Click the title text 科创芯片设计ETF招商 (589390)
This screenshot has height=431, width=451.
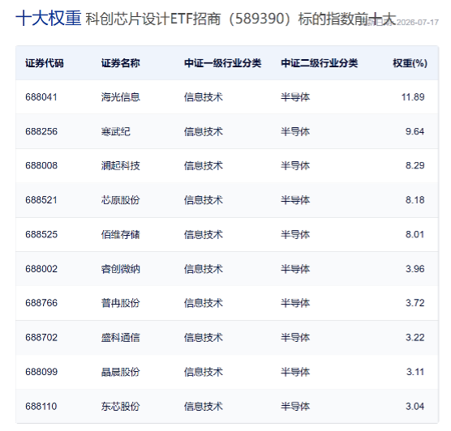point(189,19)
